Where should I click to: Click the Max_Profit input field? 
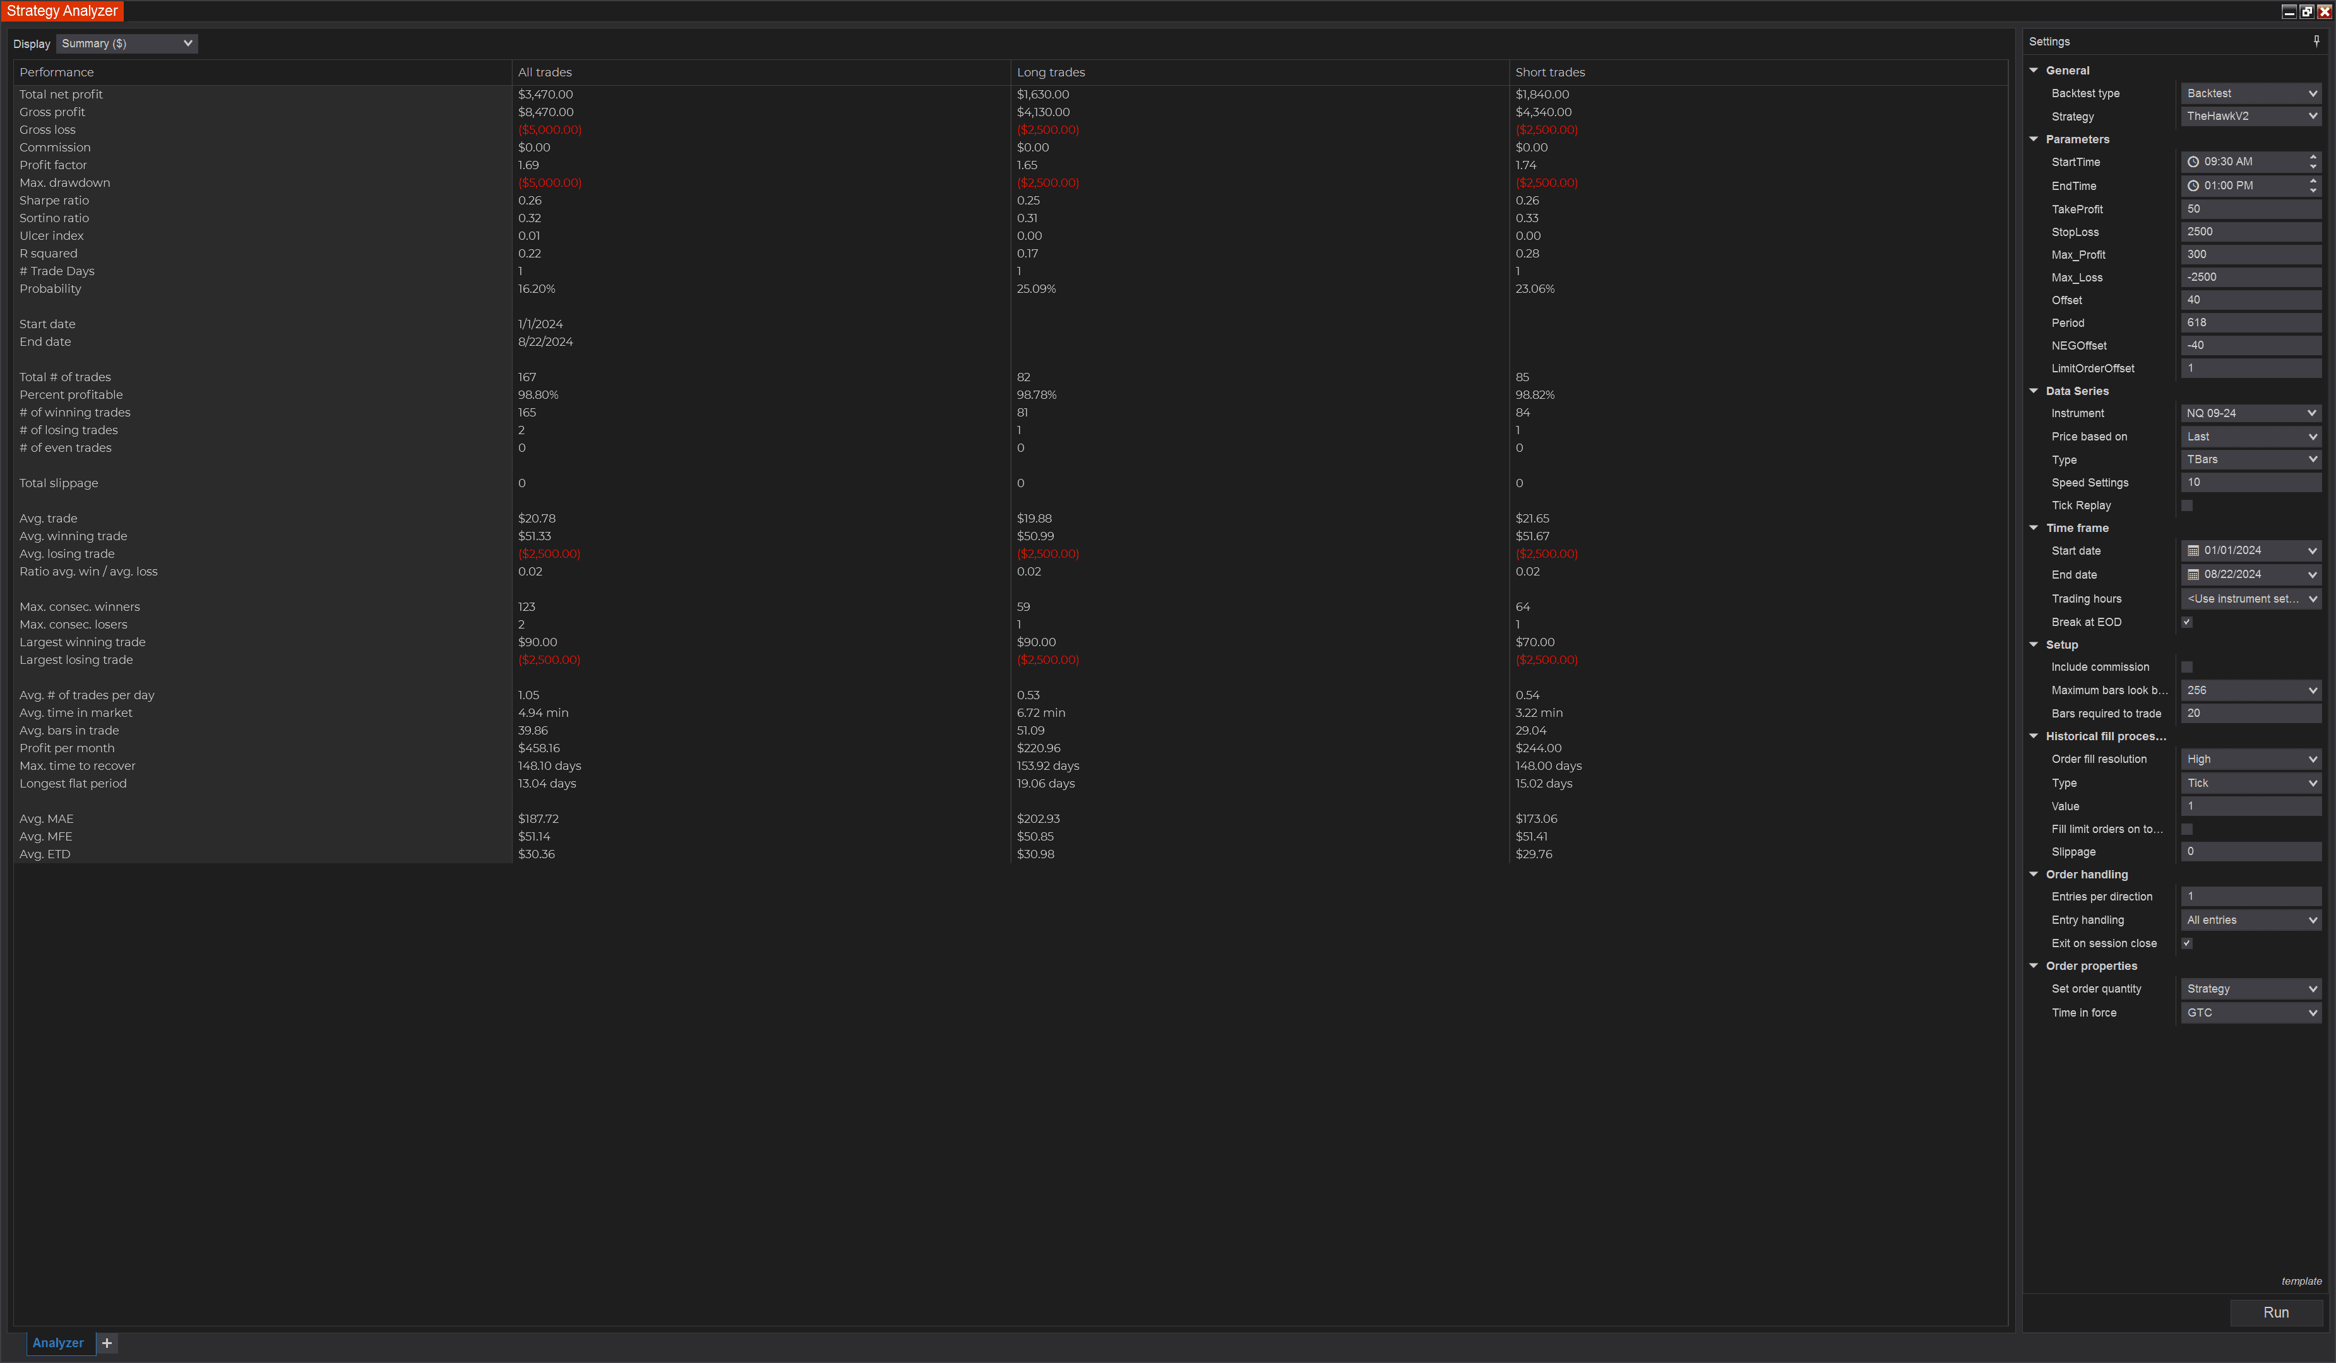(x=2251, y=255)
